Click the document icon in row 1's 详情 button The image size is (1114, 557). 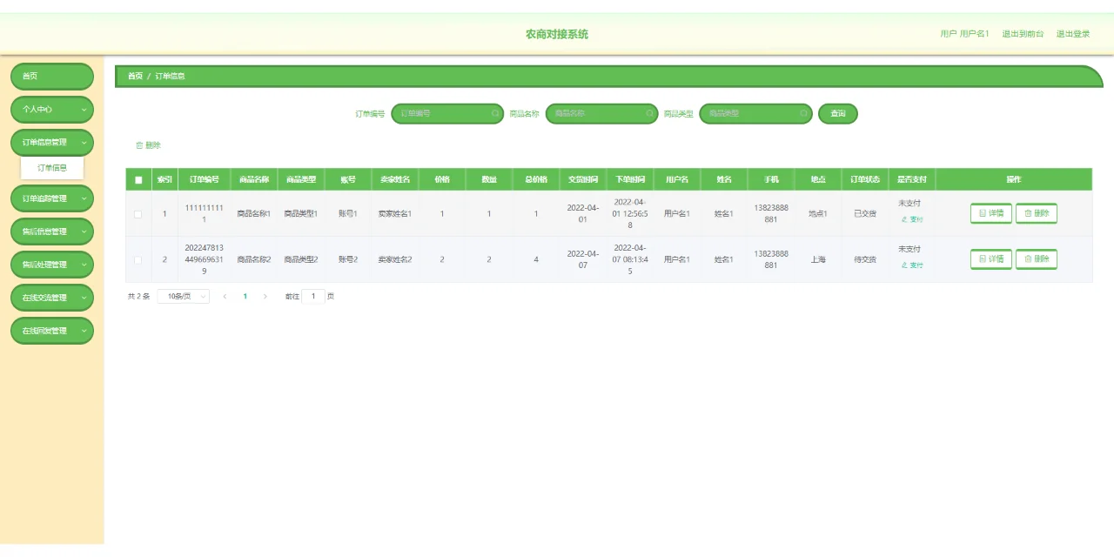tap(981, 213)
